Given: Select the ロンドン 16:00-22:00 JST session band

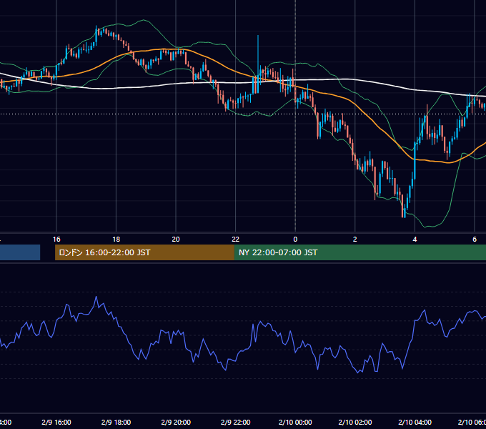Looking at the screenshot, I should point(144,252).
